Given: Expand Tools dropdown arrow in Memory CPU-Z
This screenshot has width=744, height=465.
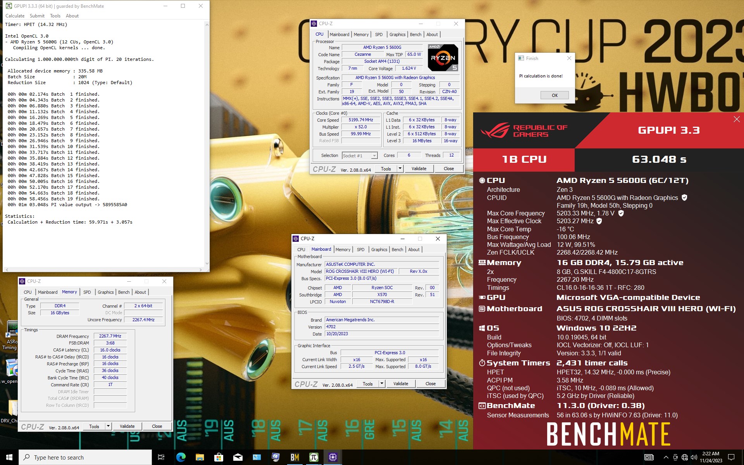Looking at the screenshot, I should (x=108, y=426).
